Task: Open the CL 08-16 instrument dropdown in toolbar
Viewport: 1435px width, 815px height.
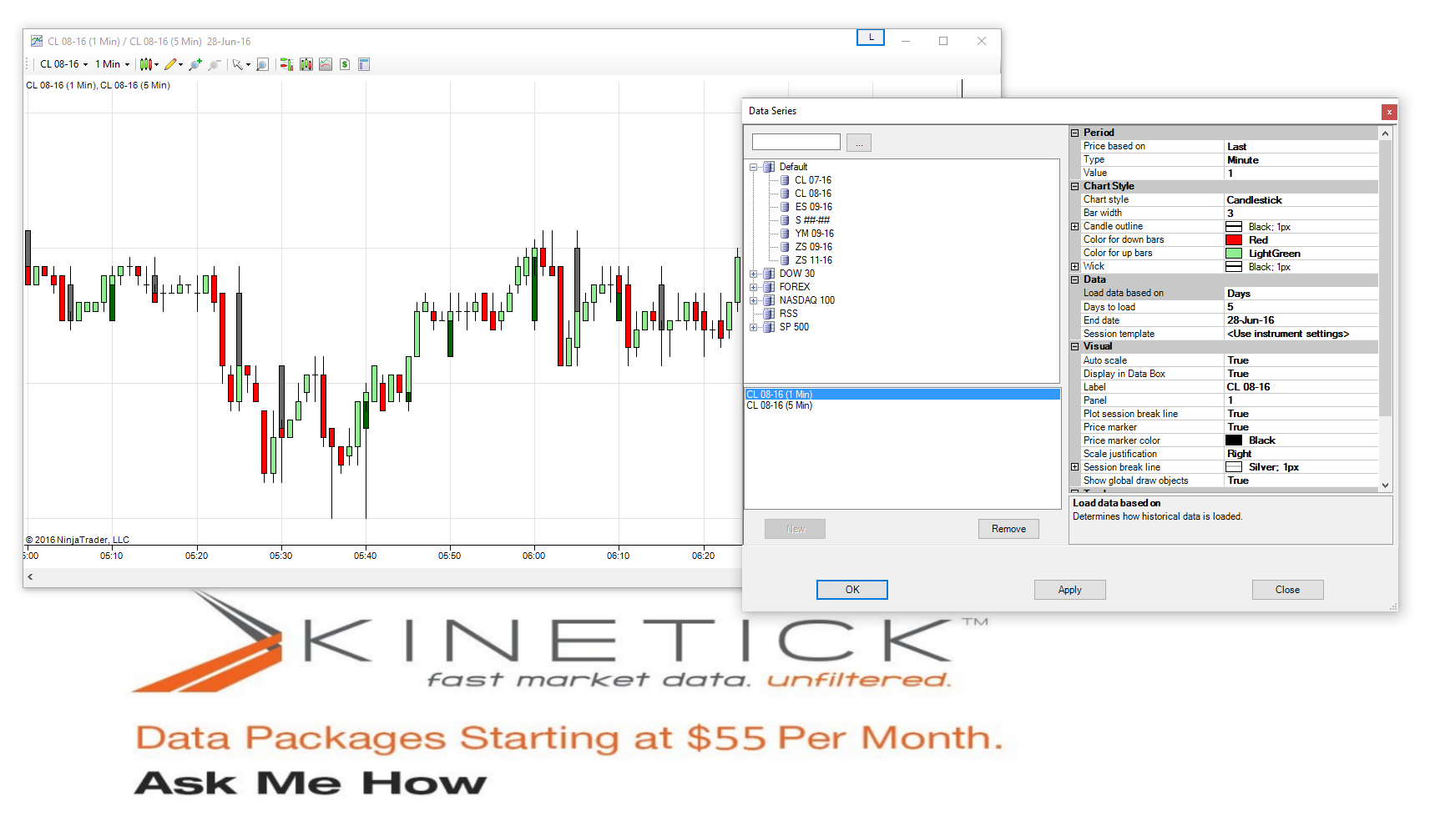Action: tap(63, 64)
